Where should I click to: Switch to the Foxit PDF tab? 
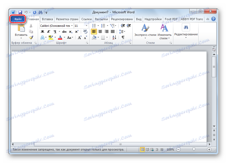pos(171,19)
